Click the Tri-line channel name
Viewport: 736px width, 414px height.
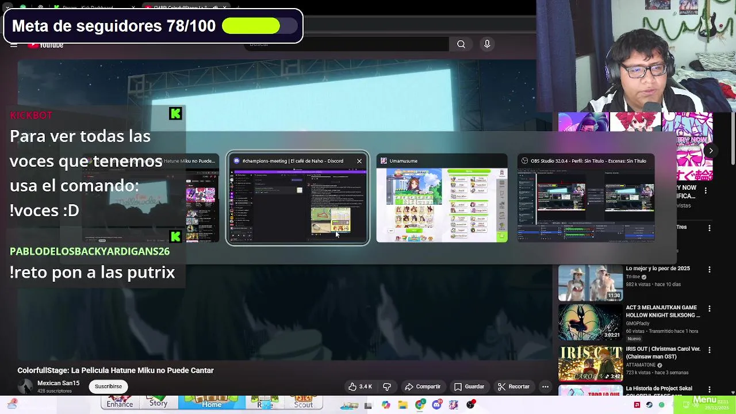(632, 277)
